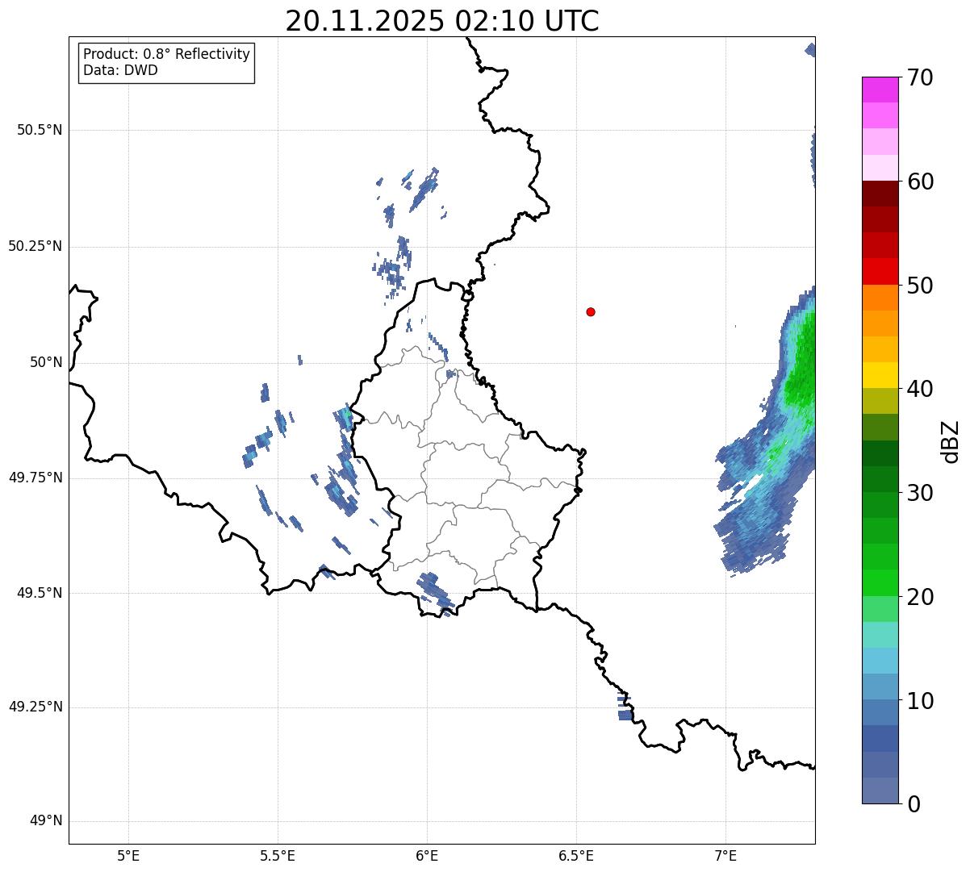This screenshot has width=970, height=872.
Task: Click the red location marker dot
Action: tap(591, 311)
